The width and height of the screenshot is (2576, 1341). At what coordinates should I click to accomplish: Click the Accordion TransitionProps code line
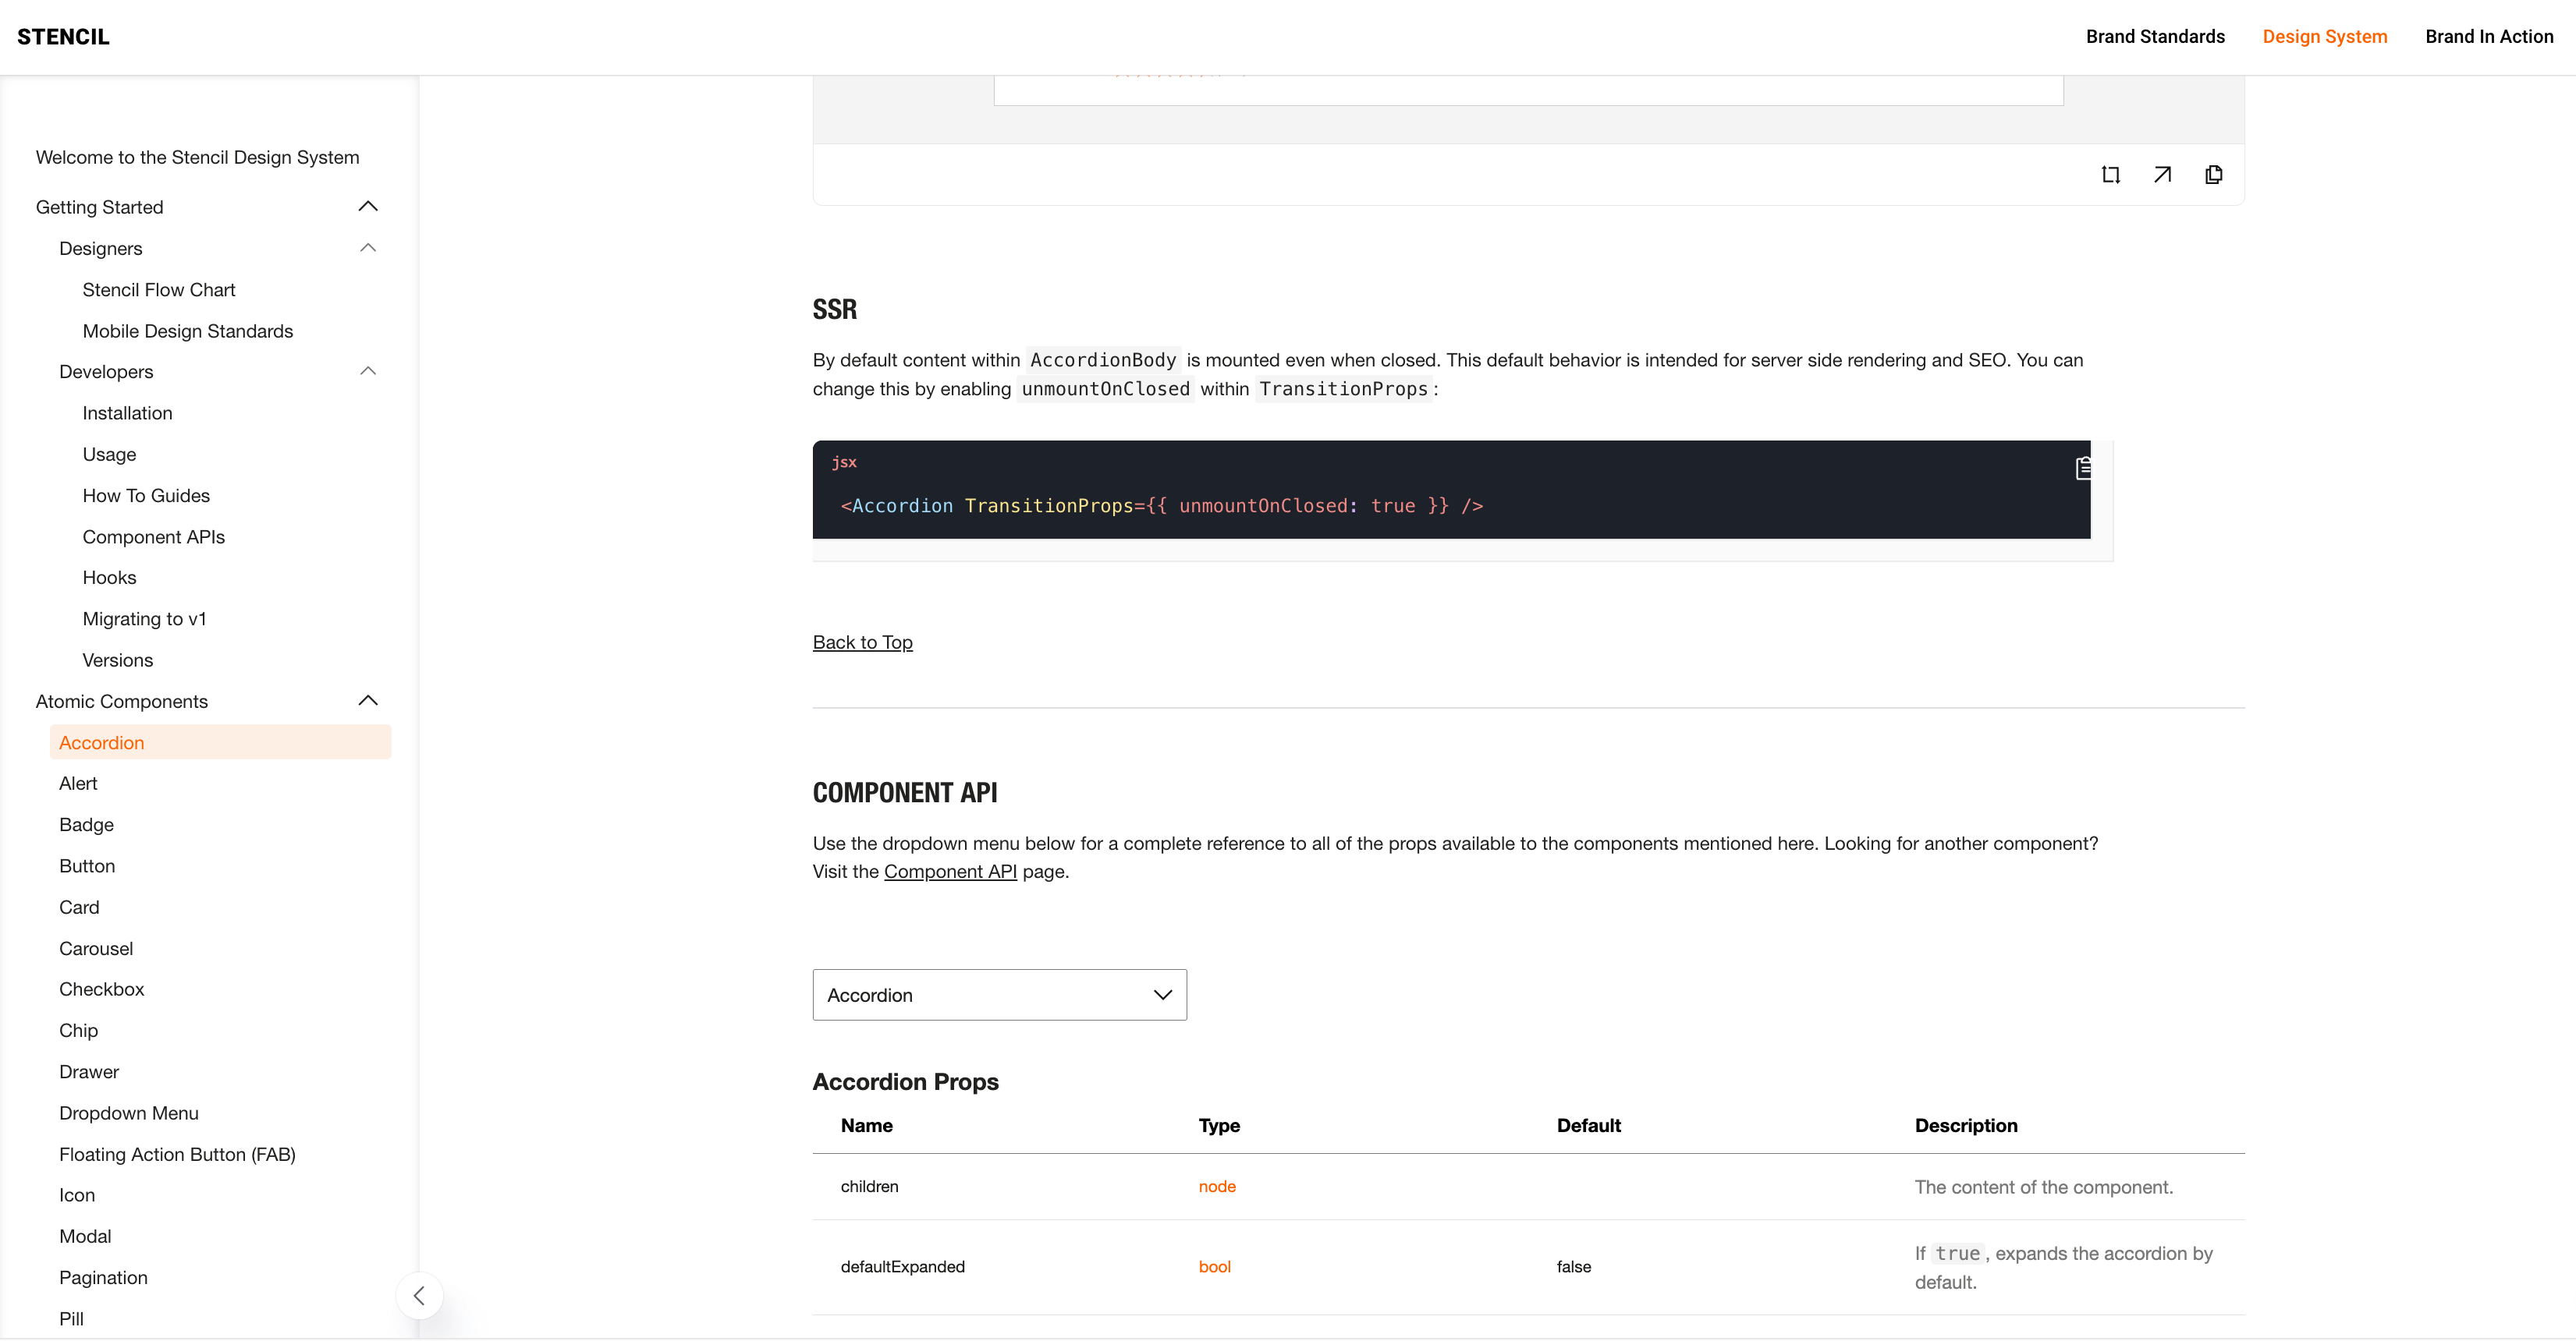(1161, 507)
